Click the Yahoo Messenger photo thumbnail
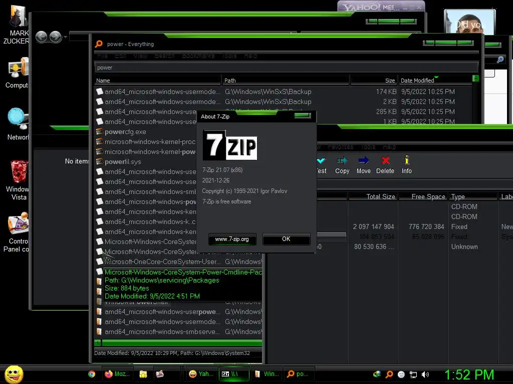513x384 pixels. pyautogui.click(x=469, y=21)
